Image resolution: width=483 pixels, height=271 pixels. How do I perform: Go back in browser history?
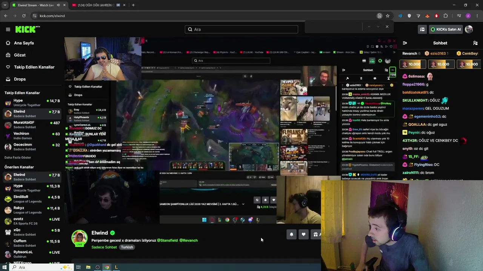pos(6,16)
